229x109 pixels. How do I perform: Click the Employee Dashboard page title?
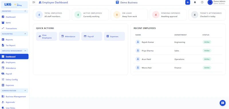point(55,2)
